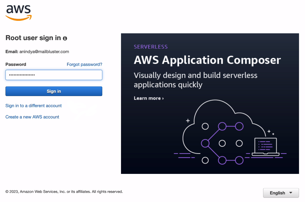Click the chevron arrow after Learn more
The width and height of the screenshot is (305, 202).
pyautogui.click(x=163, y=98)
